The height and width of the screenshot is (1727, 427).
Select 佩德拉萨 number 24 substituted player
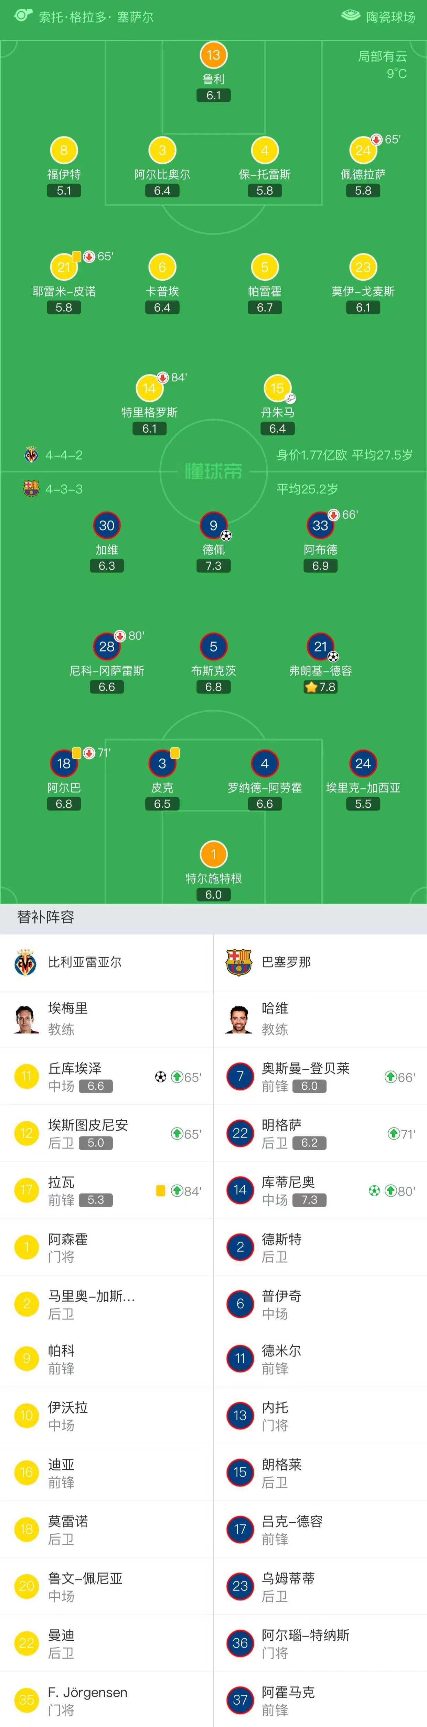[x=363, y=150]
